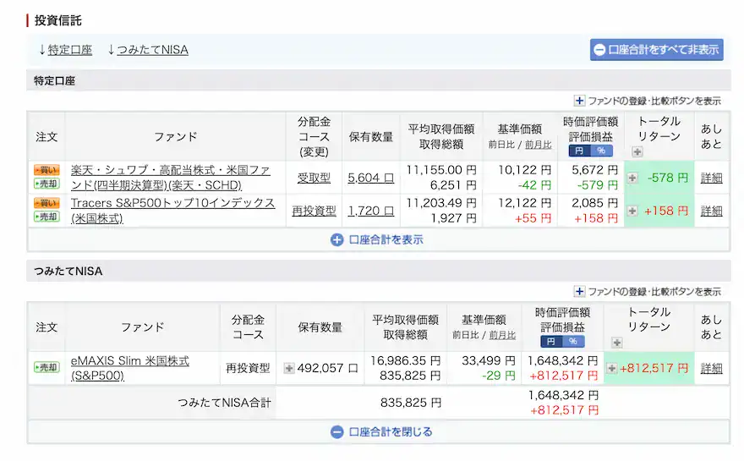
Task: Open Tracers S&P500トップ10インデックス fund page
Action: point(172,211)
